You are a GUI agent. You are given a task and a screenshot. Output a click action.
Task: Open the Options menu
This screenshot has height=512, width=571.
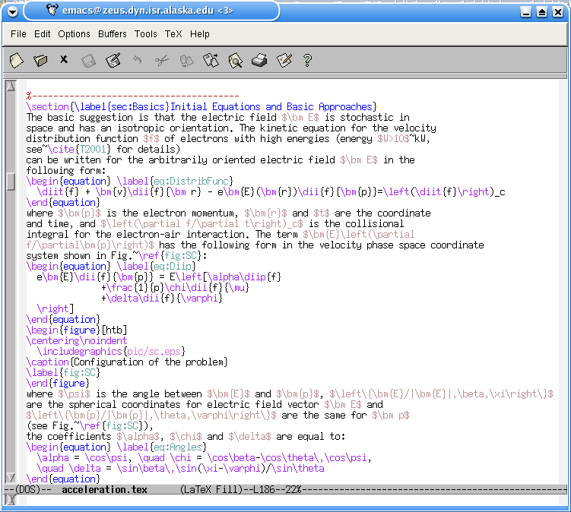coord(74,34)
